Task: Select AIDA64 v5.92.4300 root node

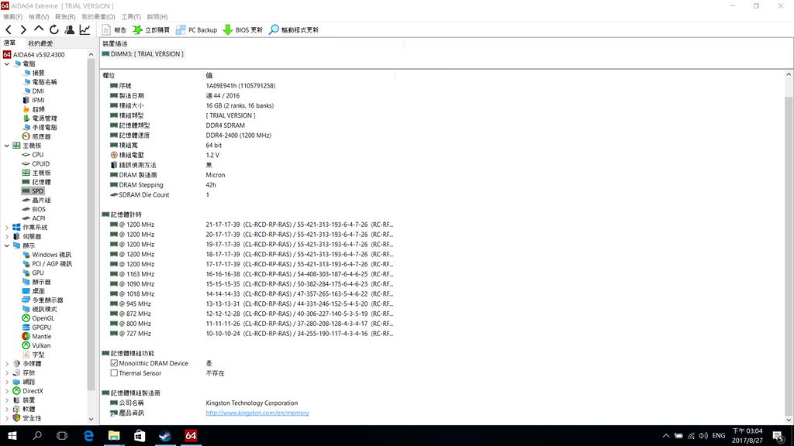Action: coord(39,55)
